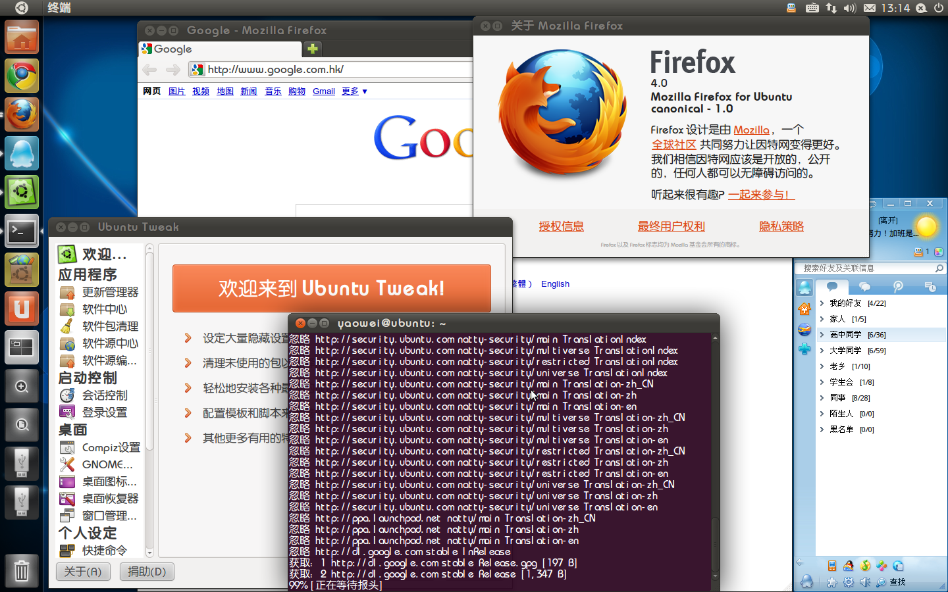Switch to QQ groups chat tab

865,287
